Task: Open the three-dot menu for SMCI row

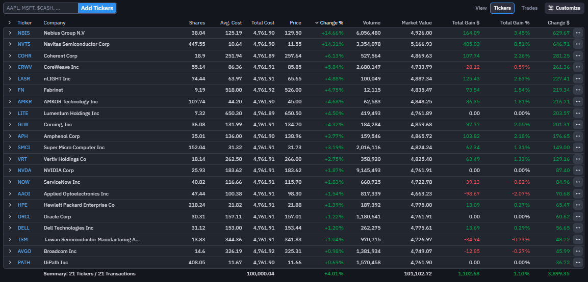Action: coord(578,148)
